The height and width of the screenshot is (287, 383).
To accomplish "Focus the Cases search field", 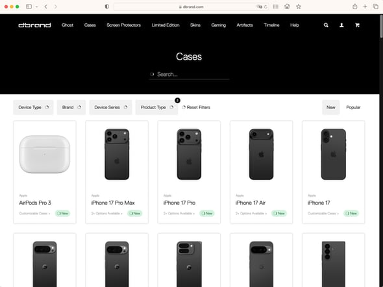I will click(x=190, y=74).
